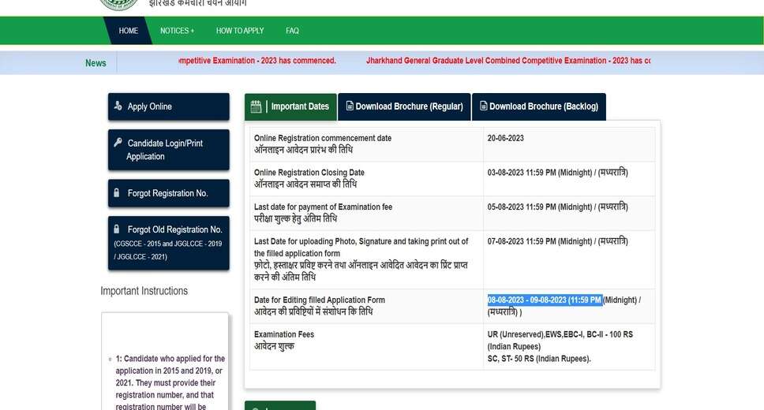Click UR (Unreserved) 100 RS fee text

coord(560,341)
